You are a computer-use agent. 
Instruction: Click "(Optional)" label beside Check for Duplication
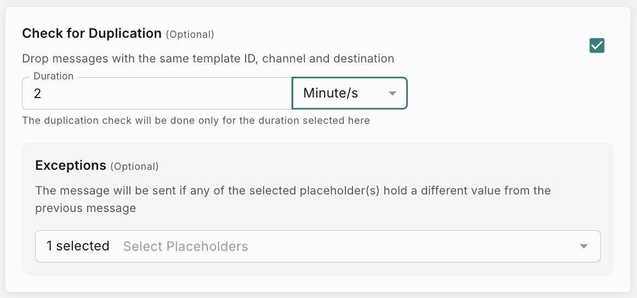pos(190,35)
